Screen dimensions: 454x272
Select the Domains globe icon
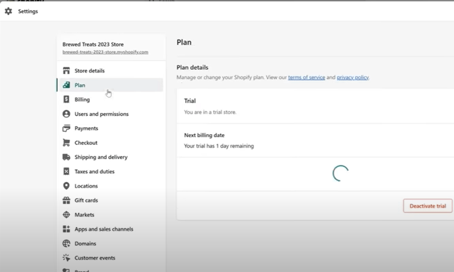coord(66,243)
